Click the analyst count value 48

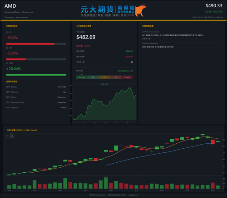point(132,62)
